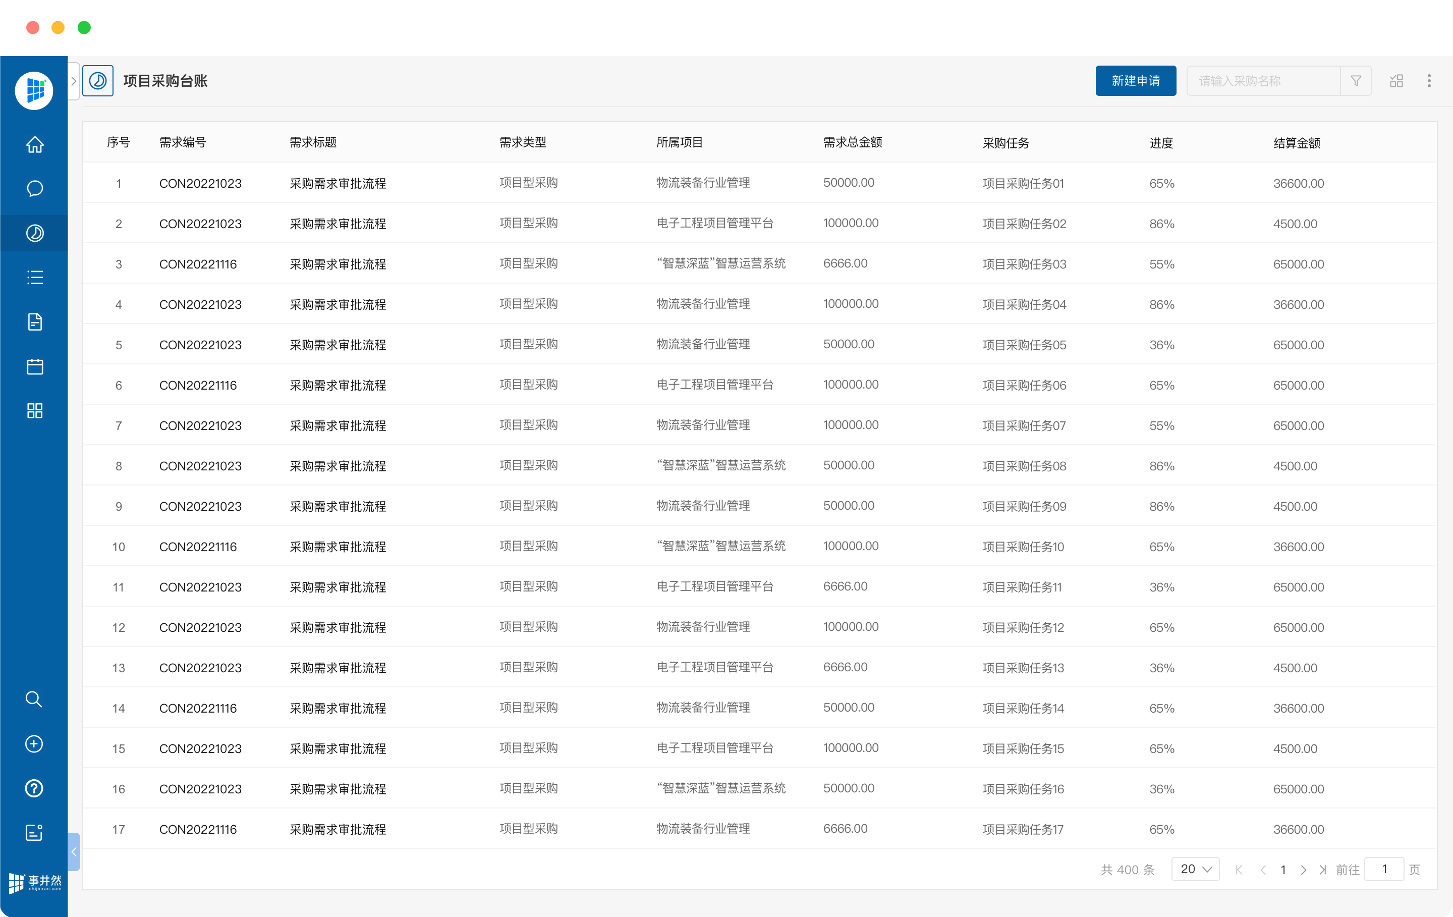Screen dimensions: 1453x917
Task: Click the 新建申请 button
Action: [1136, 81]
